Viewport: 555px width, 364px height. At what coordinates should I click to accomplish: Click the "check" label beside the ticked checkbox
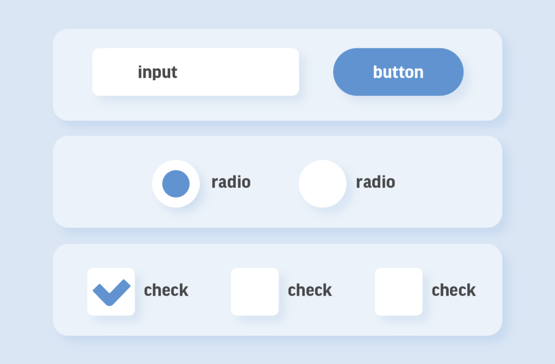tap(166, 290)
